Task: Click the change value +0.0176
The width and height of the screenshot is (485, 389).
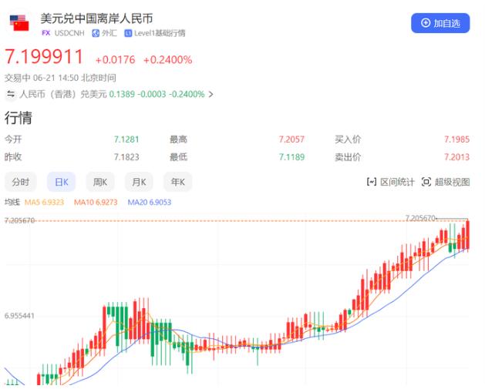Action: (x=116, y=59)
